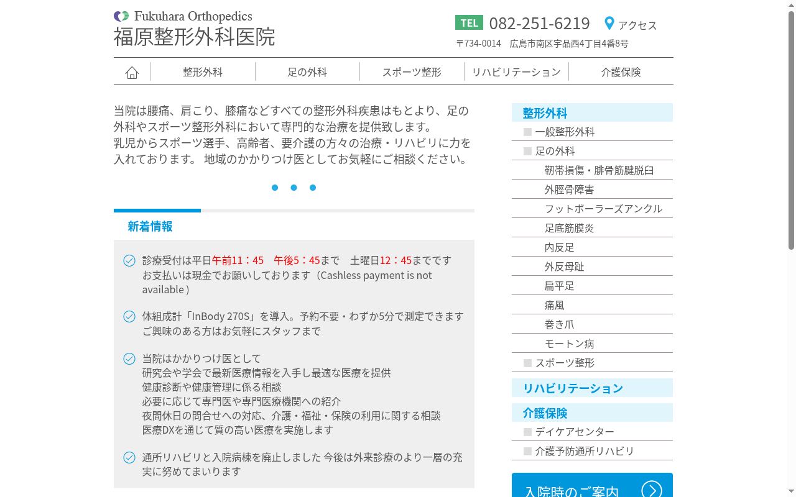The width and height of the screenshot is (796, 497).
Task: Open 巻き爪 sidebar link
Action: point(592,324)
